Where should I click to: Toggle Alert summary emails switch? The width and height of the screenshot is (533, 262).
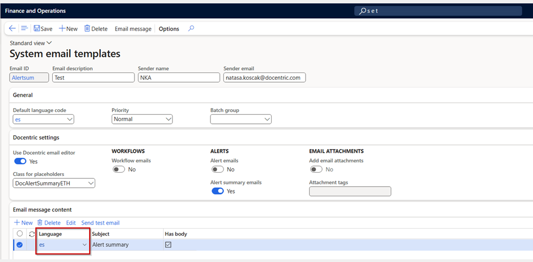click(218, 191)
